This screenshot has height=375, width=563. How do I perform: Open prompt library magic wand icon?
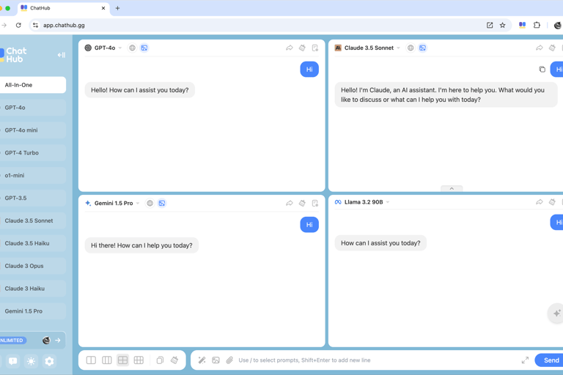click(202, 360)
